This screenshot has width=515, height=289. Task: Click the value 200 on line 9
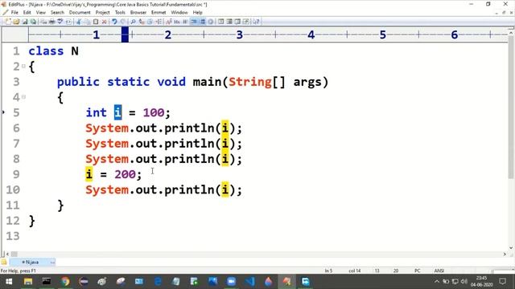[x=125, y=174]
